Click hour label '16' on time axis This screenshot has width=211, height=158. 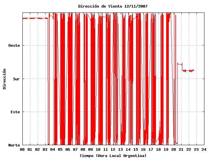(143, 149)
